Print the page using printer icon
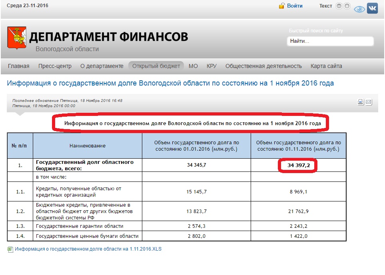The image size is (385, 275). click(360, 102)
